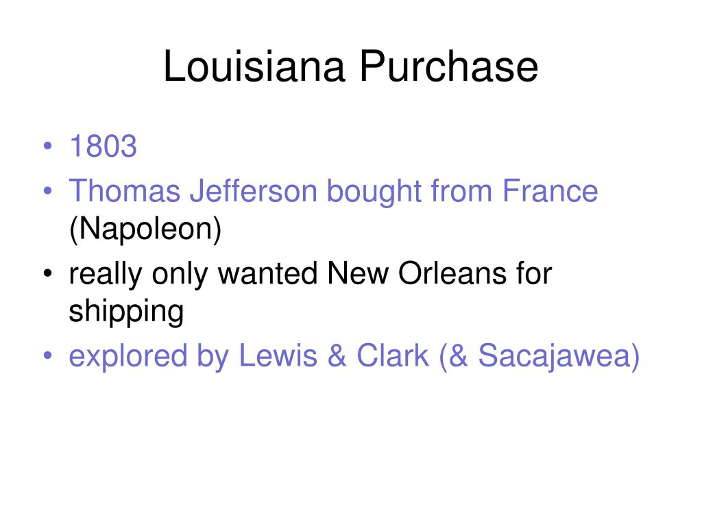Select the blue 1803 text
702x526 pixels.
point(103,146)
